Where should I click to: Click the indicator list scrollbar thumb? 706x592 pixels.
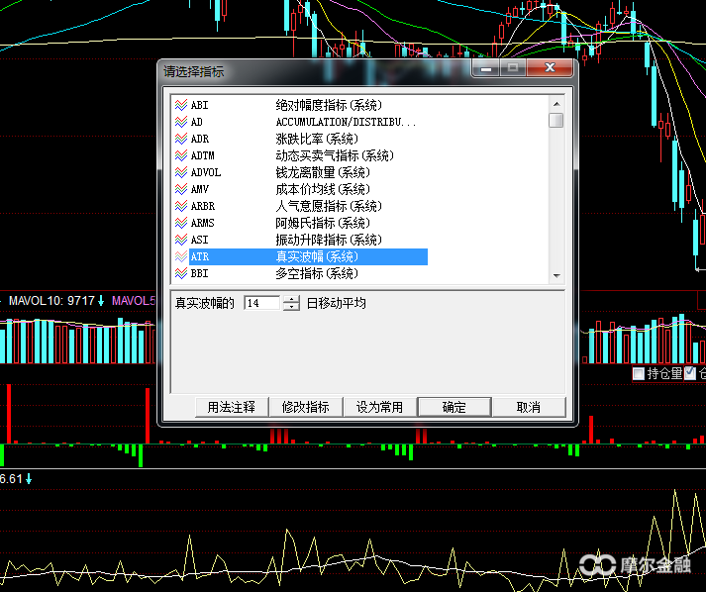556,121
